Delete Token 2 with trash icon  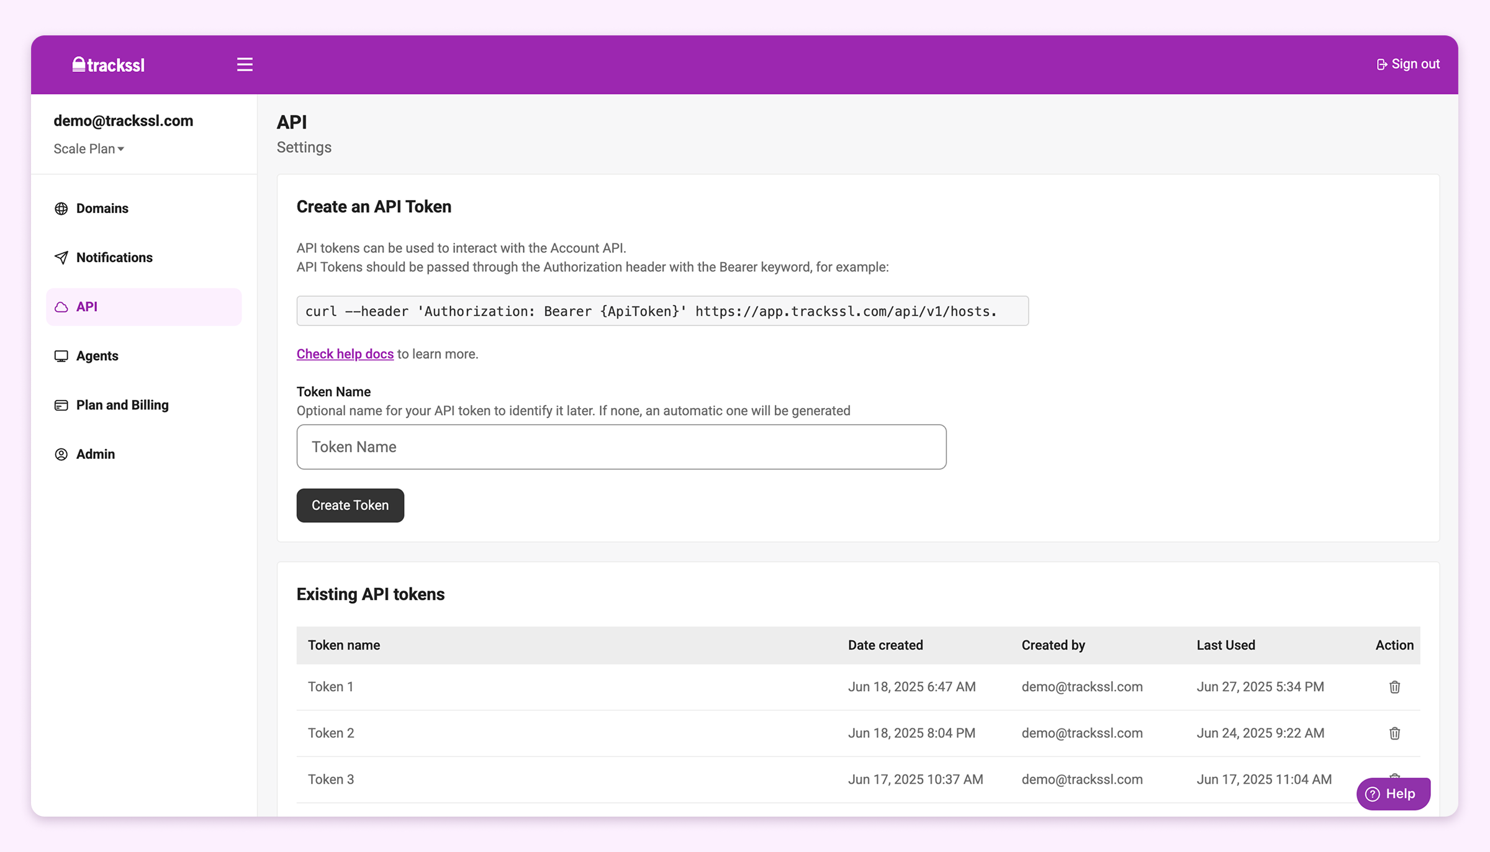pos(1394,733)
